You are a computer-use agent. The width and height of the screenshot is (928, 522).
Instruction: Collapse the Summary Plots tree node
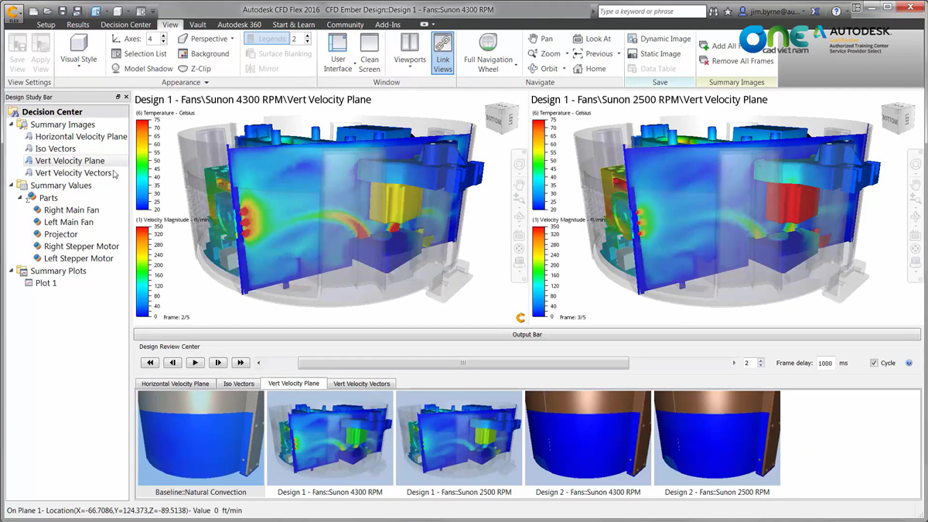click(x=11, y=271)
